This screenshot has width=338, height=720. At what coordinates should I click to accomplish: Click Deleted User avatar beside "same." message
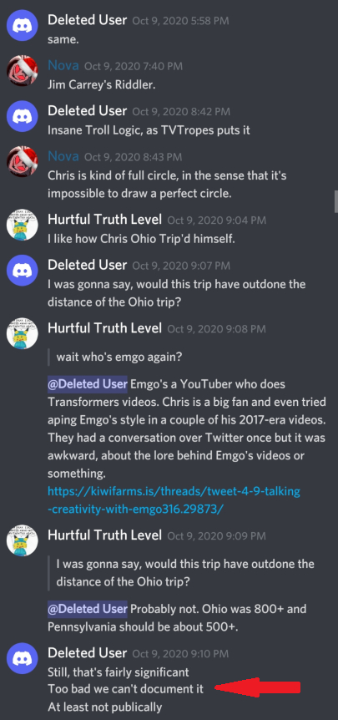click(x=22, y=27)
